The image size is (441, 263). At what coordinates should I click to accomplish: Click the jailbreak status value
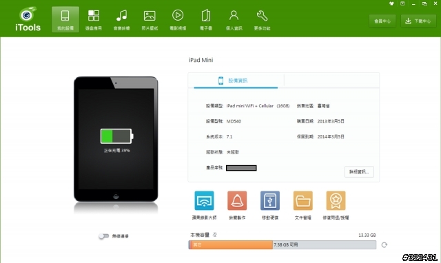pyautogui.click(x=233, y=152)
